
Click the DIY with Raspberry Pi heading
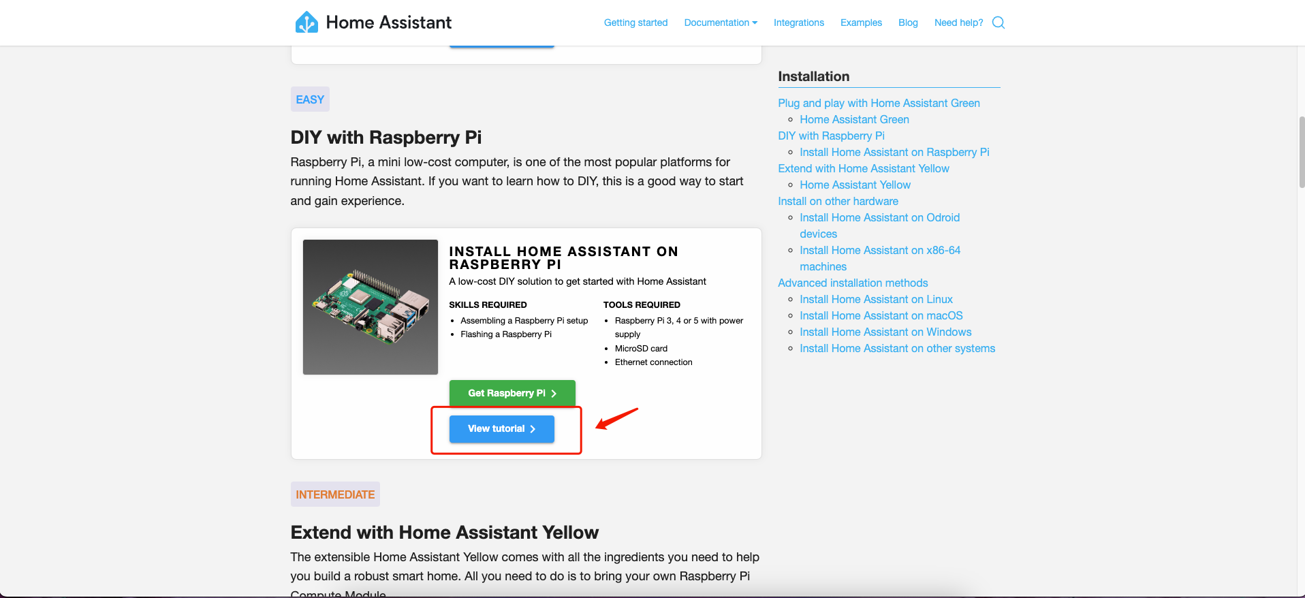(386, 137)
